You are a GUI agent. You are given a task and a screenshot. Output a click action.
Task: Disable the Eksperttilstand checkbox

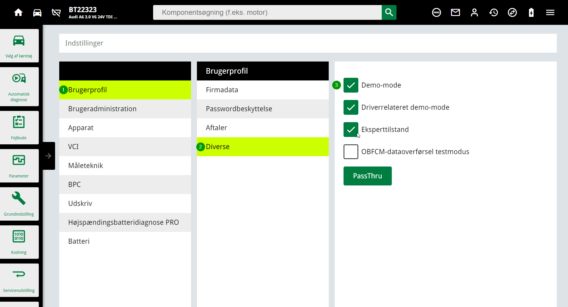tap(351, 130)
